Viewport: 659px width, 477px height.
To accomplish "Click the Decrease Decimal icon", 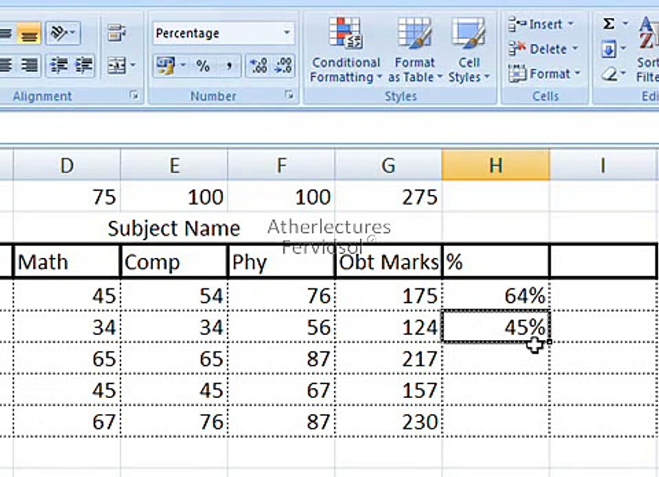I will pyautogui.click(x=283, y=66).
